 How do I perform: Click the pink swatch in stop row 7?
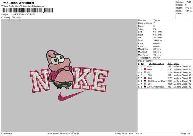[x=145, y=84]
